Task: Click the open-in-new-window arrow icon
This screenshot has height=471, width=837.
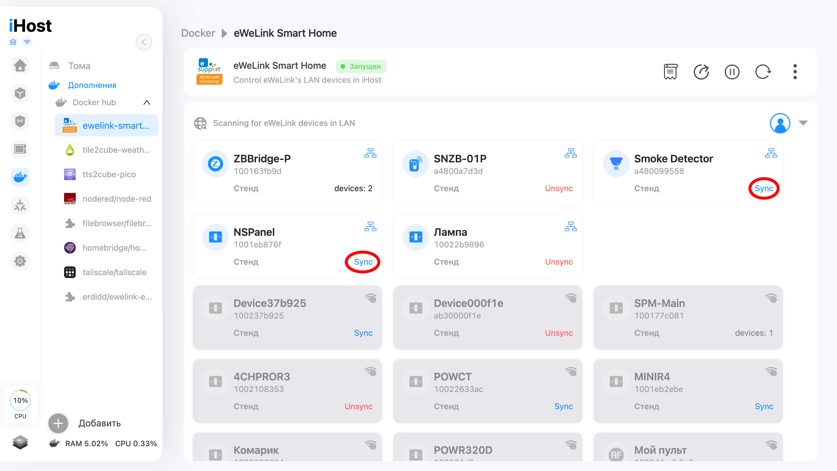Action: point(701,72)
